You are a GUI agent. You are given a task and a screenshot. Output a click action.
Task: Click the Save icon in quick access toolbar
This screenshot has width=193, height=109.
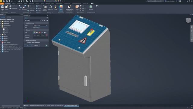[x=9, y=1]
